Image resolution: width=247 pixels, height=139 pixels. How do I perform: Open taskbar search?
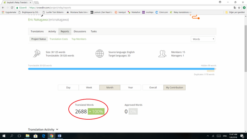pos(12,136)
